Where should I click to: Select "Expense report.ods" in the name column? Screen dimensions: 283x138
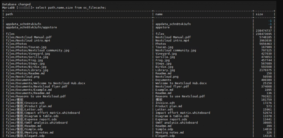pos(171,119)
